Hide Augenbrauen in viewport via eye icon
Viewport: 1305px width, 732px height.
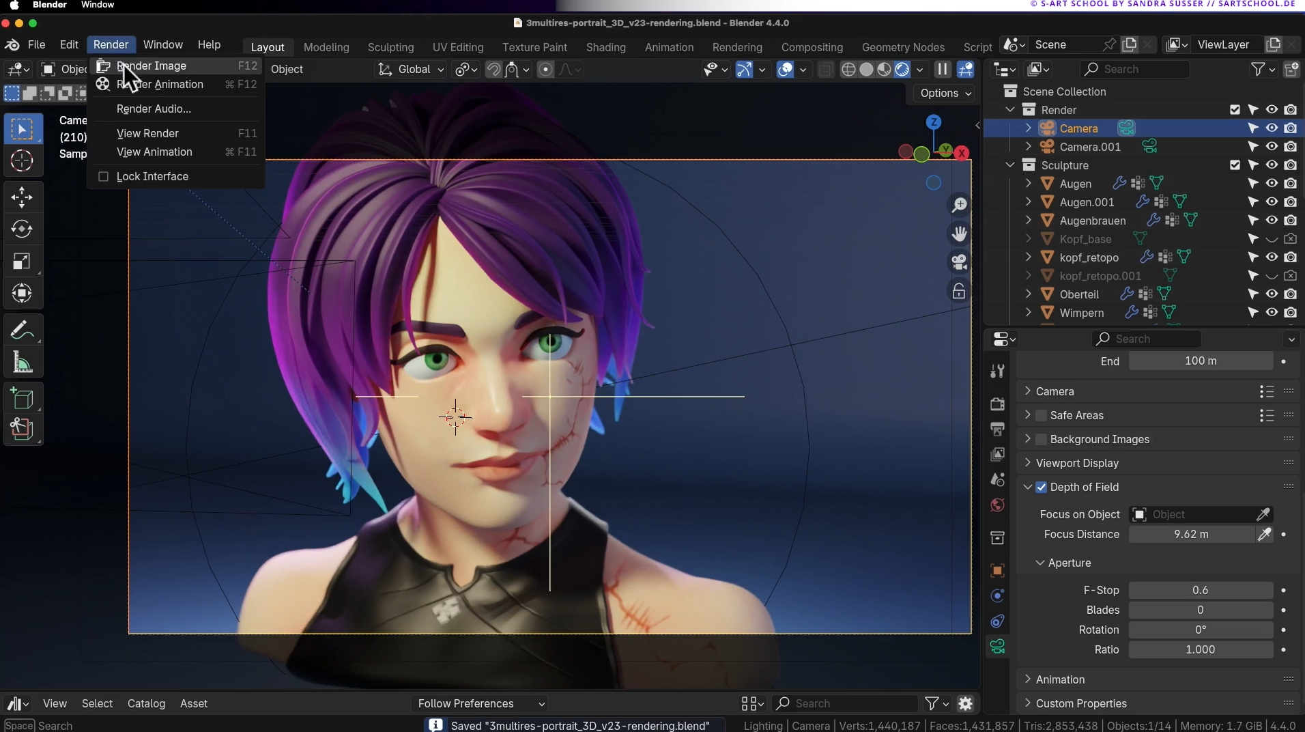click(1272, 220)
